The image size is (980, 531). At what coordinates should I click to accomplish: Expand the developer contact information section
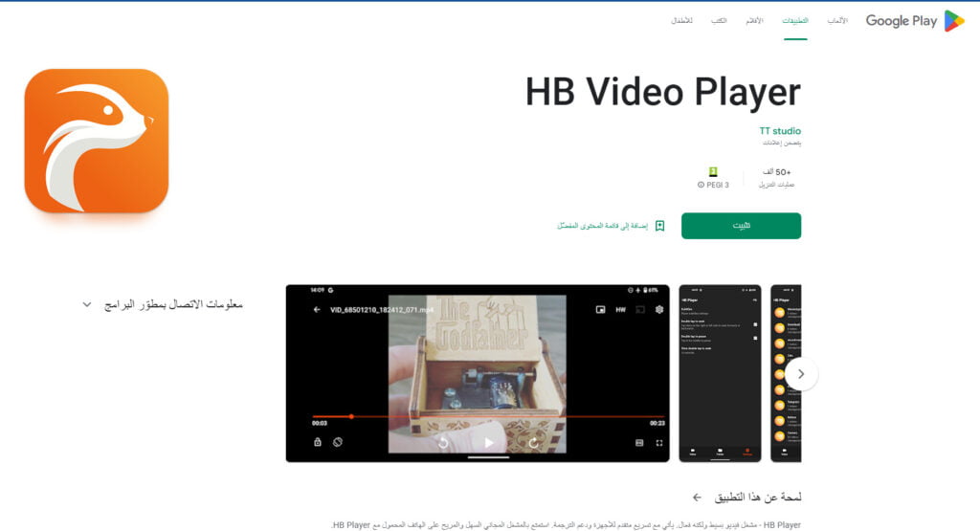[87, 304]
